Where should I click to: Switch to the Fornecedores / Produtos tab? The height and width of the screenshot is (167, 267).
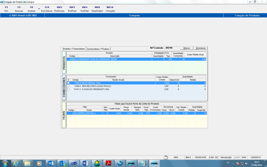(98, 49)
